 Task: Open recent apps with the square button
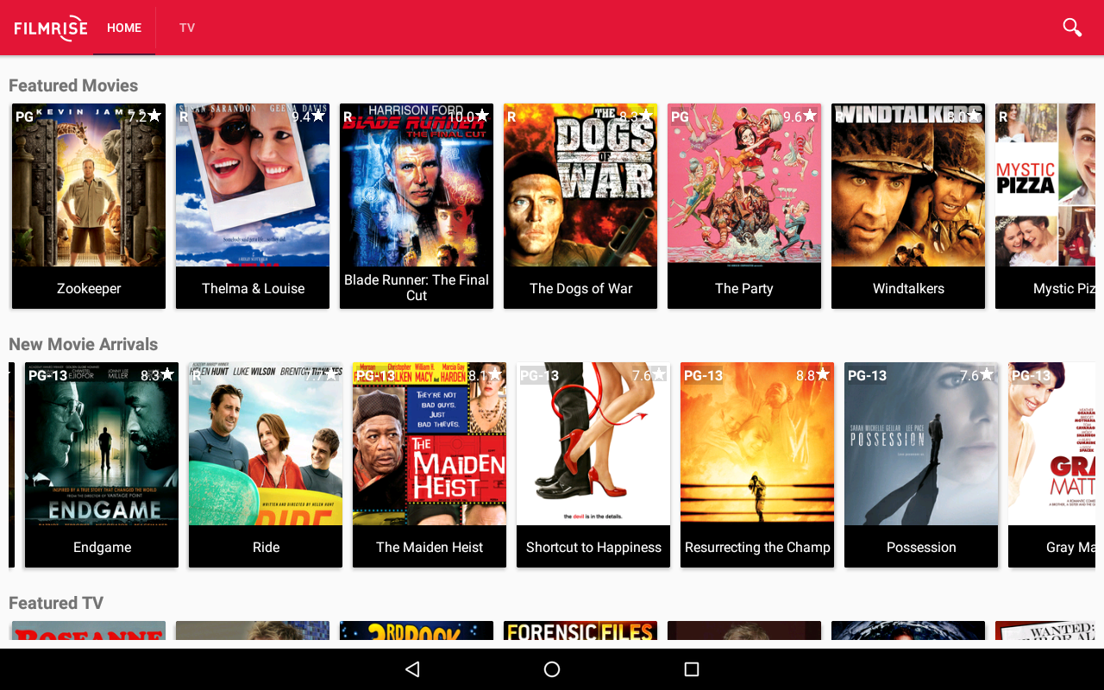[x=691, y=669]
